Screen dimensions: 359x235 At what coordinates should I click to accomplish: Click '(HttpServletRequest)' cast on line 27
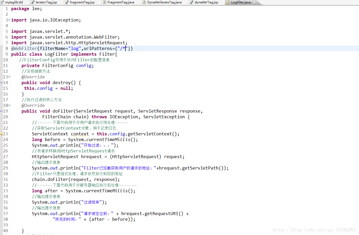click(135, 157)
